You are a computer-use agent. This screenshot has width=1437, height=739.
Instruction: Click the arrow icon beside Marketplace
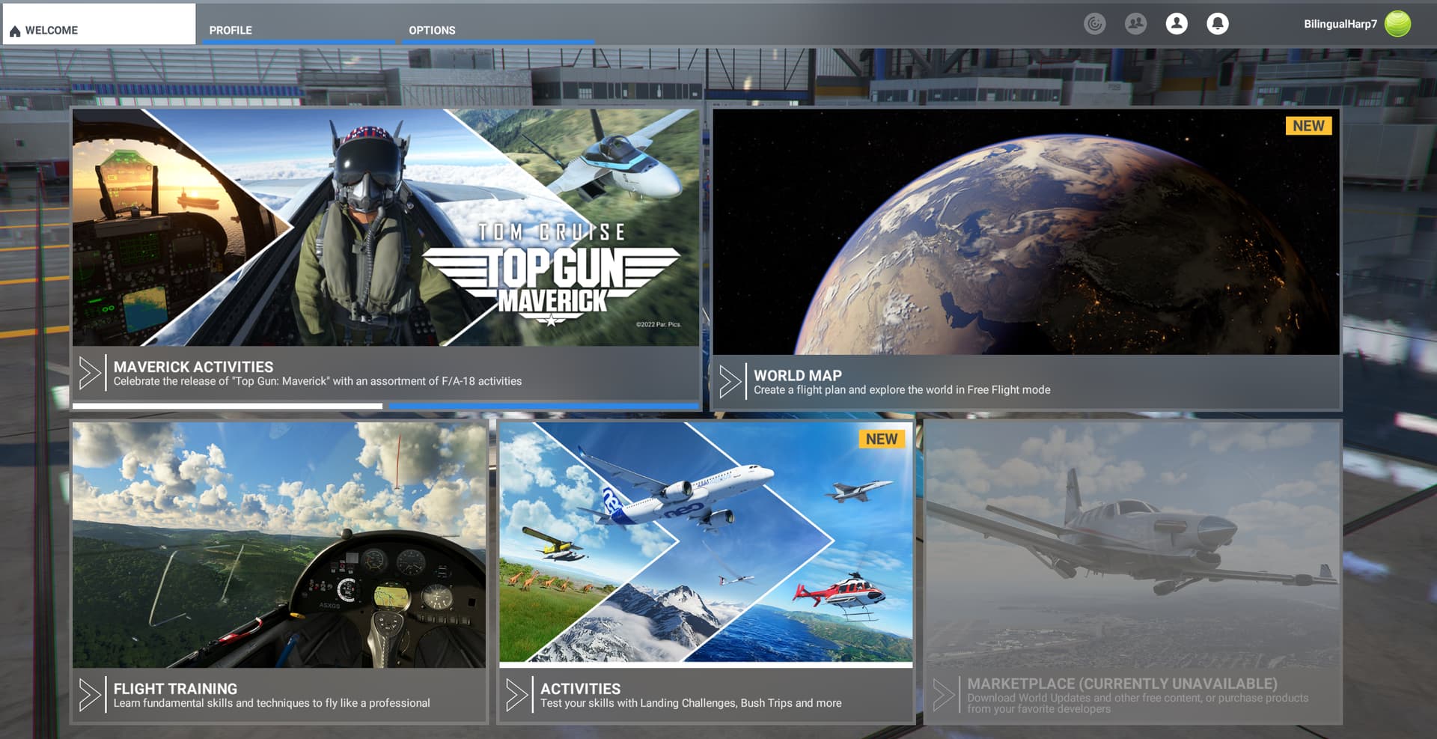(943, 695)
